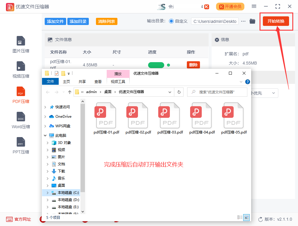
Task: Click the three-dots browse output path button
Action: pos(243,21)
